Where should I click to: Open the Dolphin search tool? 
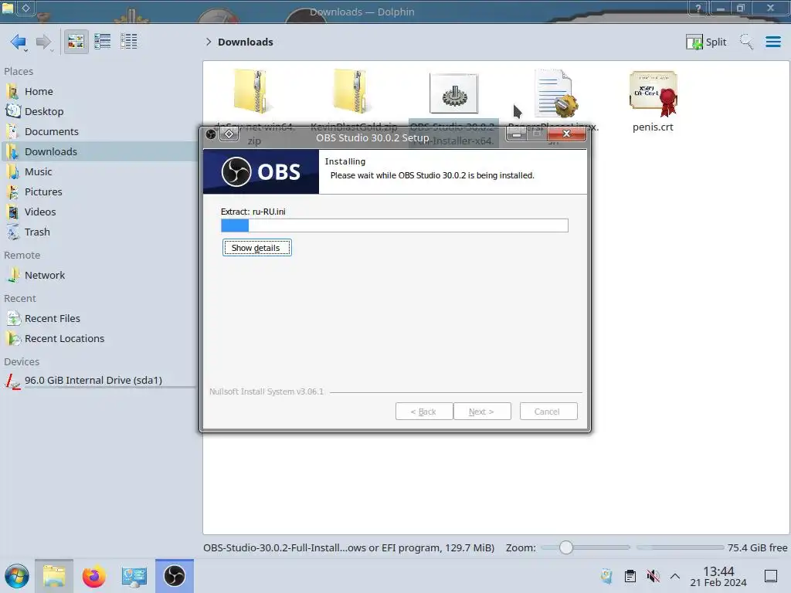(x=746, y=42)
